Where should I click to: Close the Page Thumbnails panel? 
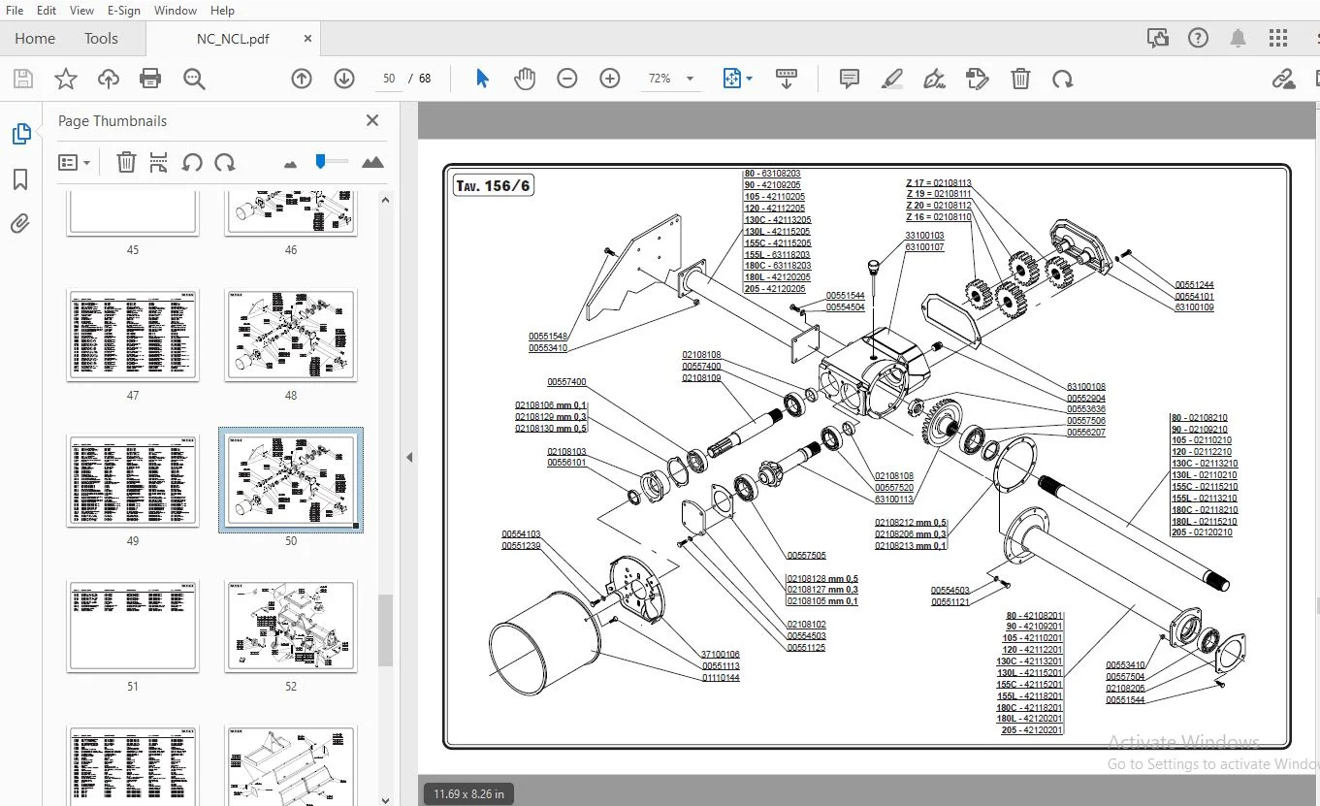point(372,121)
